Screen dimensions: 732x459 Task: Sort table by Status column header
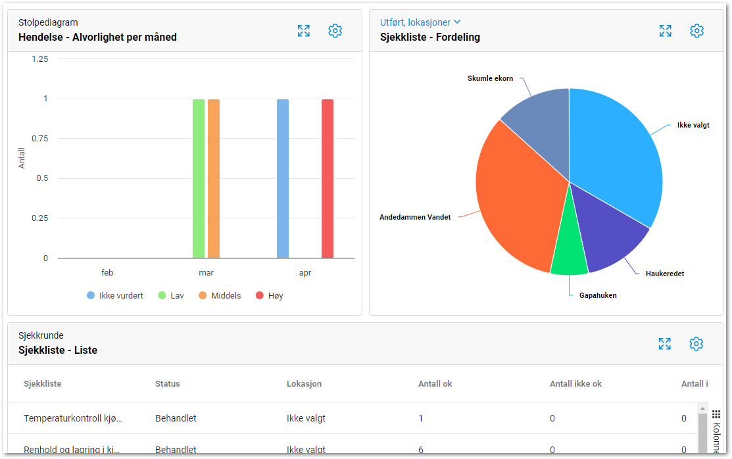168,384
